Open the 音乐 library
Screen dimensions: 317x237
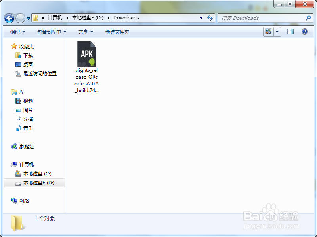(x=28, y=128)
